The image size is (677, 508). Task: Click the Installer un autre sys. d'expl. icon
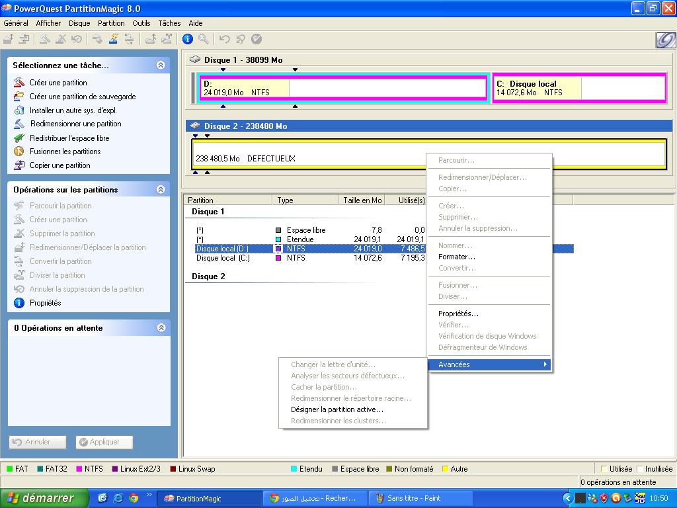coord(19,110)
